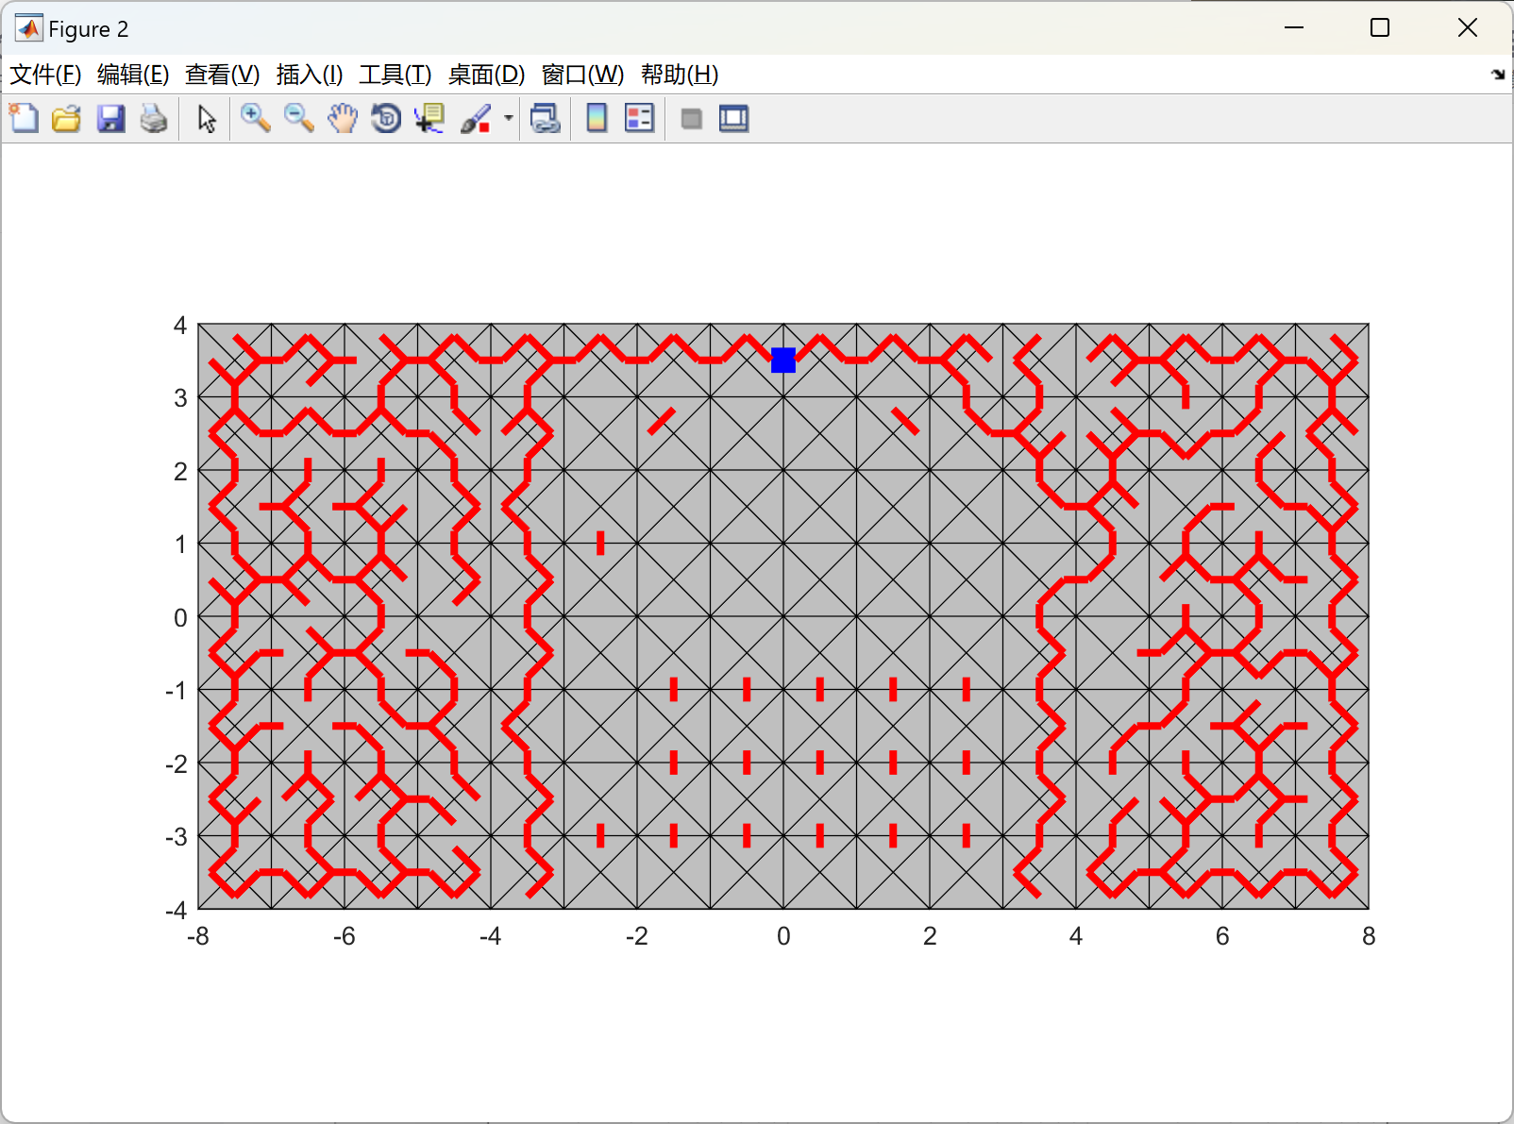Open the 编辑(E) menu

[x=133, y=75]
